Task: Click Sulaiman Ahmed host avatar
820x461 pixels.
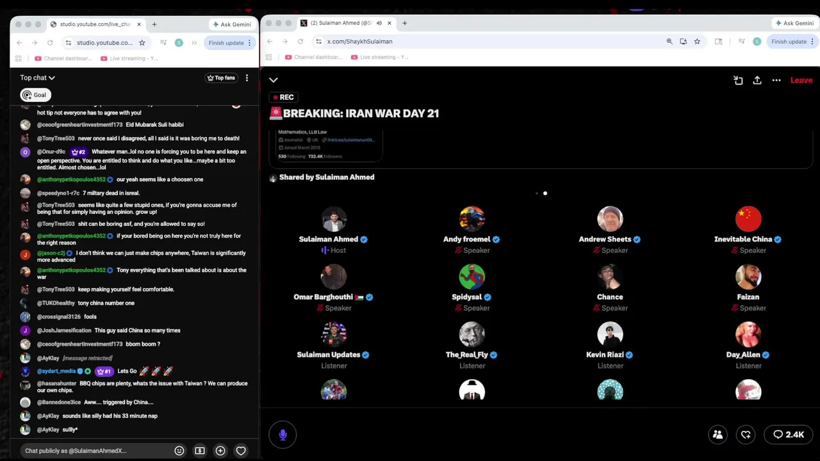Action: click(x=334, y=218)
